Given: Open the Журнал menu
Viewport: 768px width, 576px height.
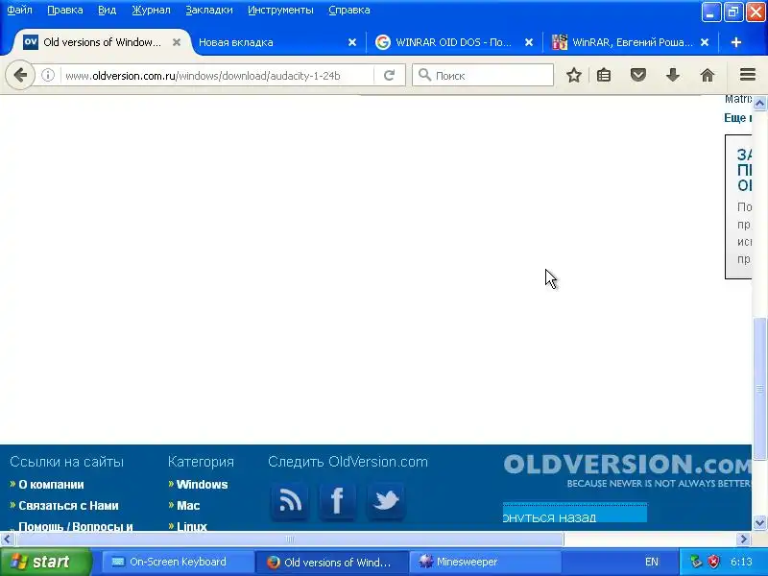Looking at the screenshot, I should coord(151,10).
